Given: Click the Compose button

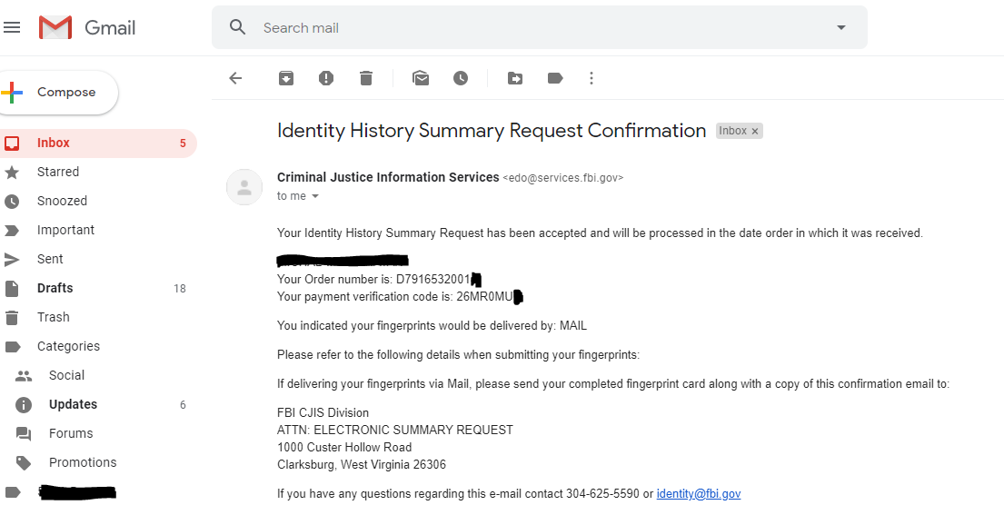Looking at the screenshot, I should pos(57,92).
